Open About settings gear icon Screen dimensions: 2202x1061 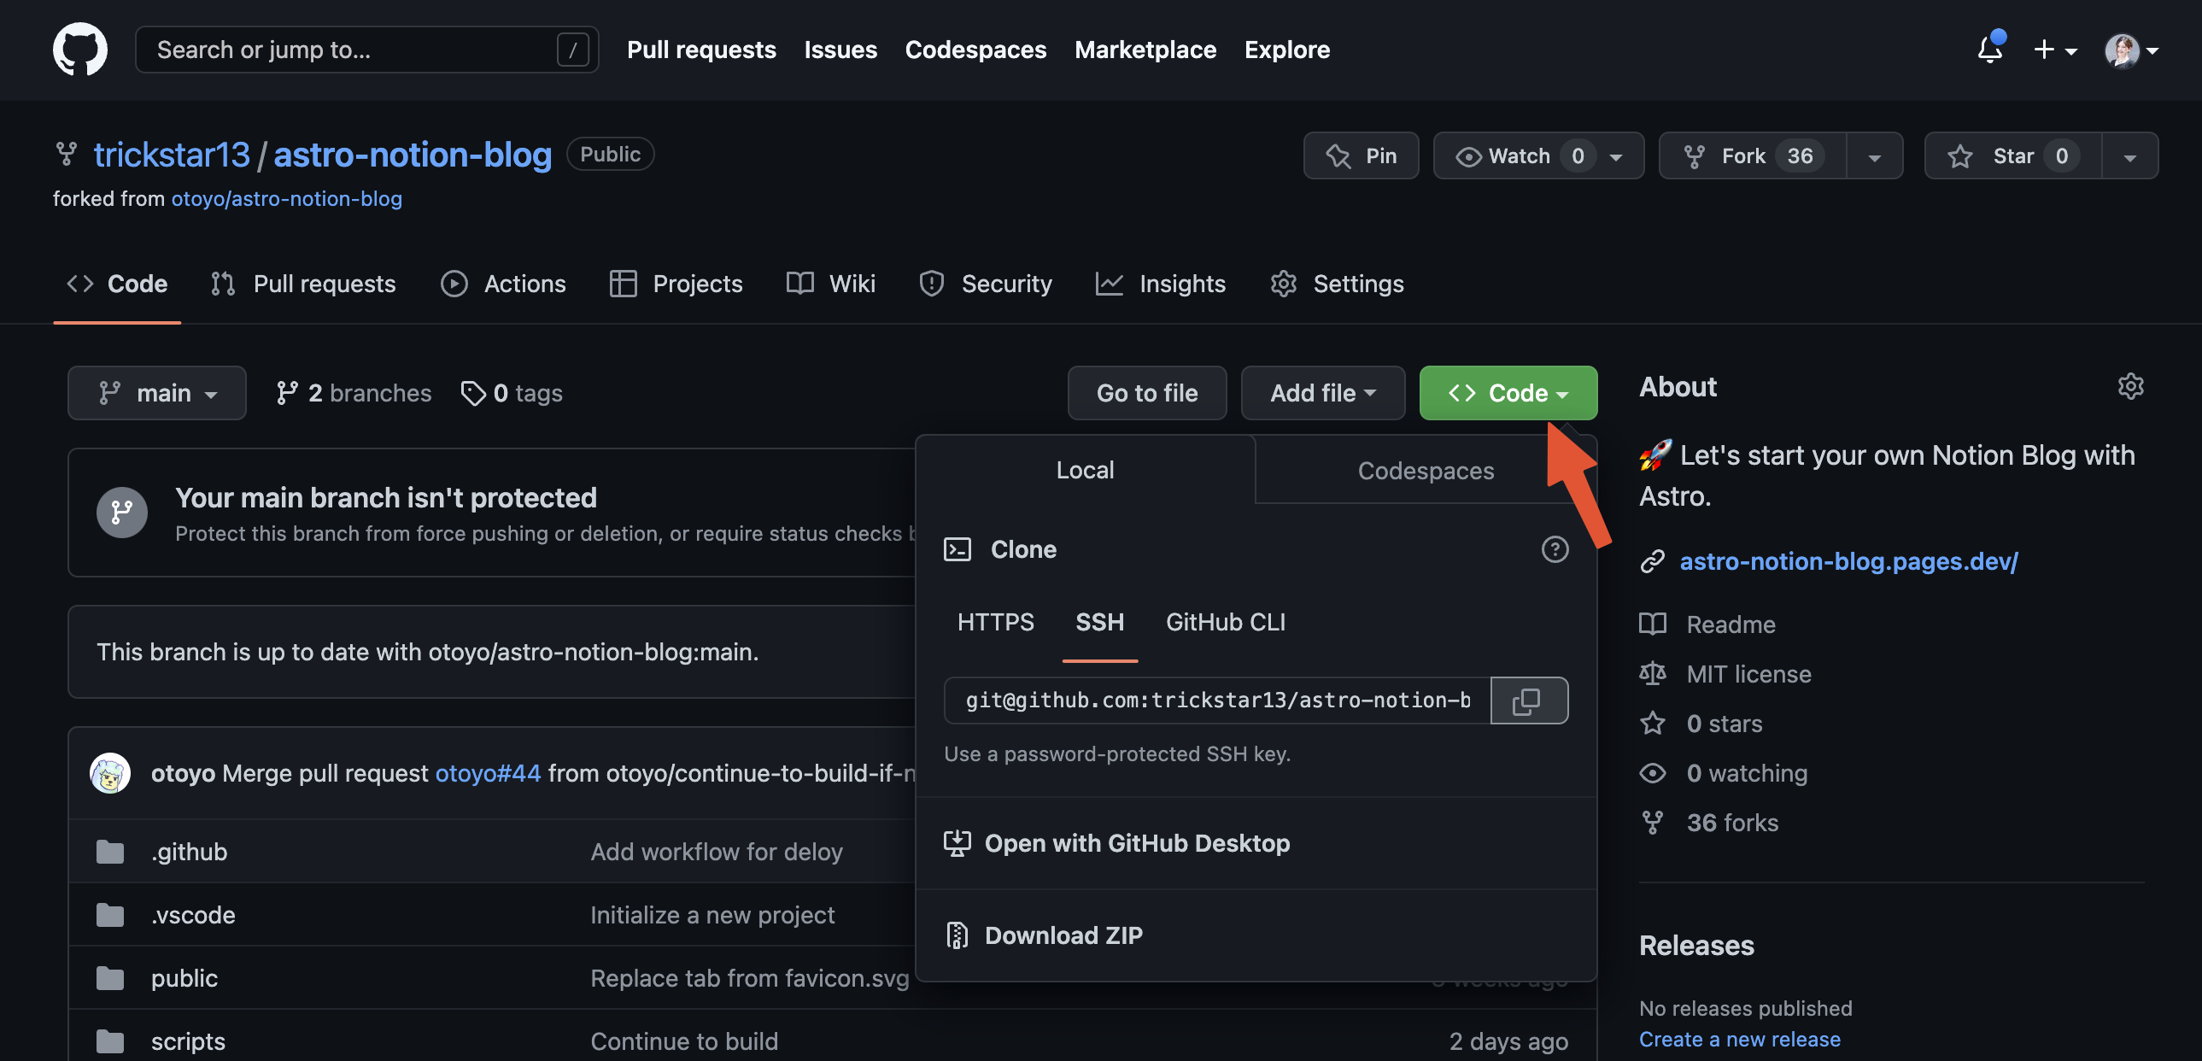coord(2130,386)
